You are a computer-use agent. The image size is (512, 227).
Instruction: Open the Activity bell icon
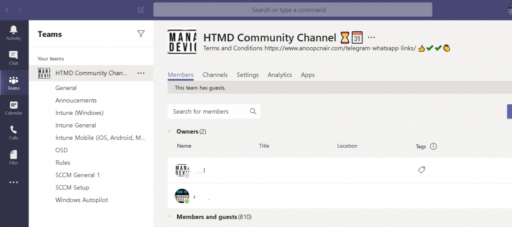click(13, 30)
